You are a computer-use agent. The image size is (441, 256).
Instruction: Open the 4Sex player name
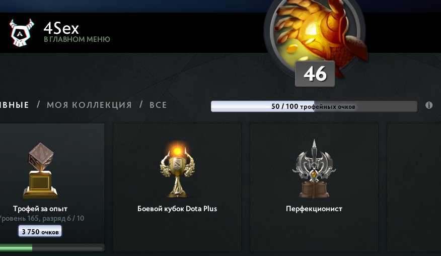tap(61, 28)
